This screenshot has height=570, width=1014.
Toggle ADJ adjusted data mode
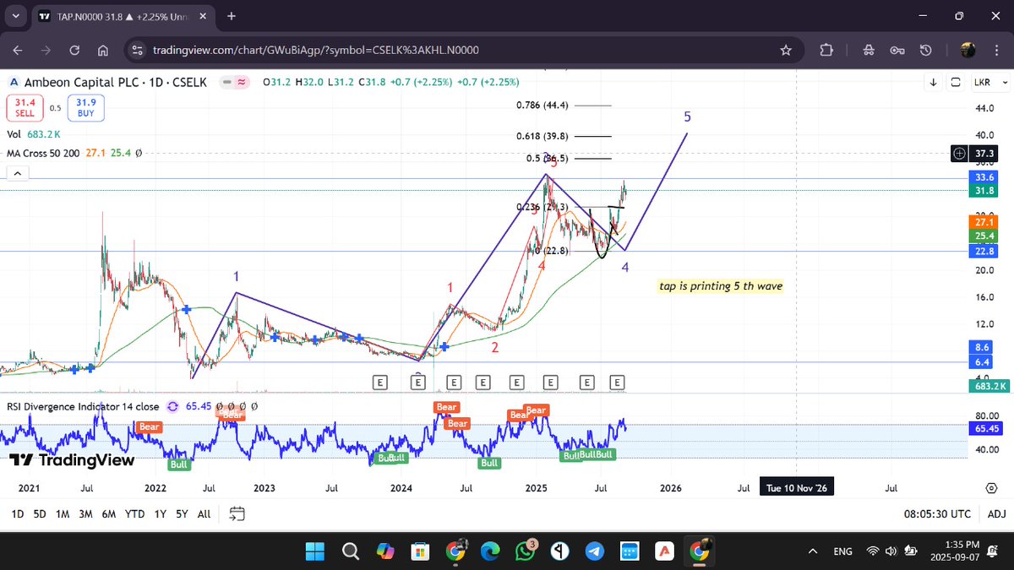click(x=996, y=513)
